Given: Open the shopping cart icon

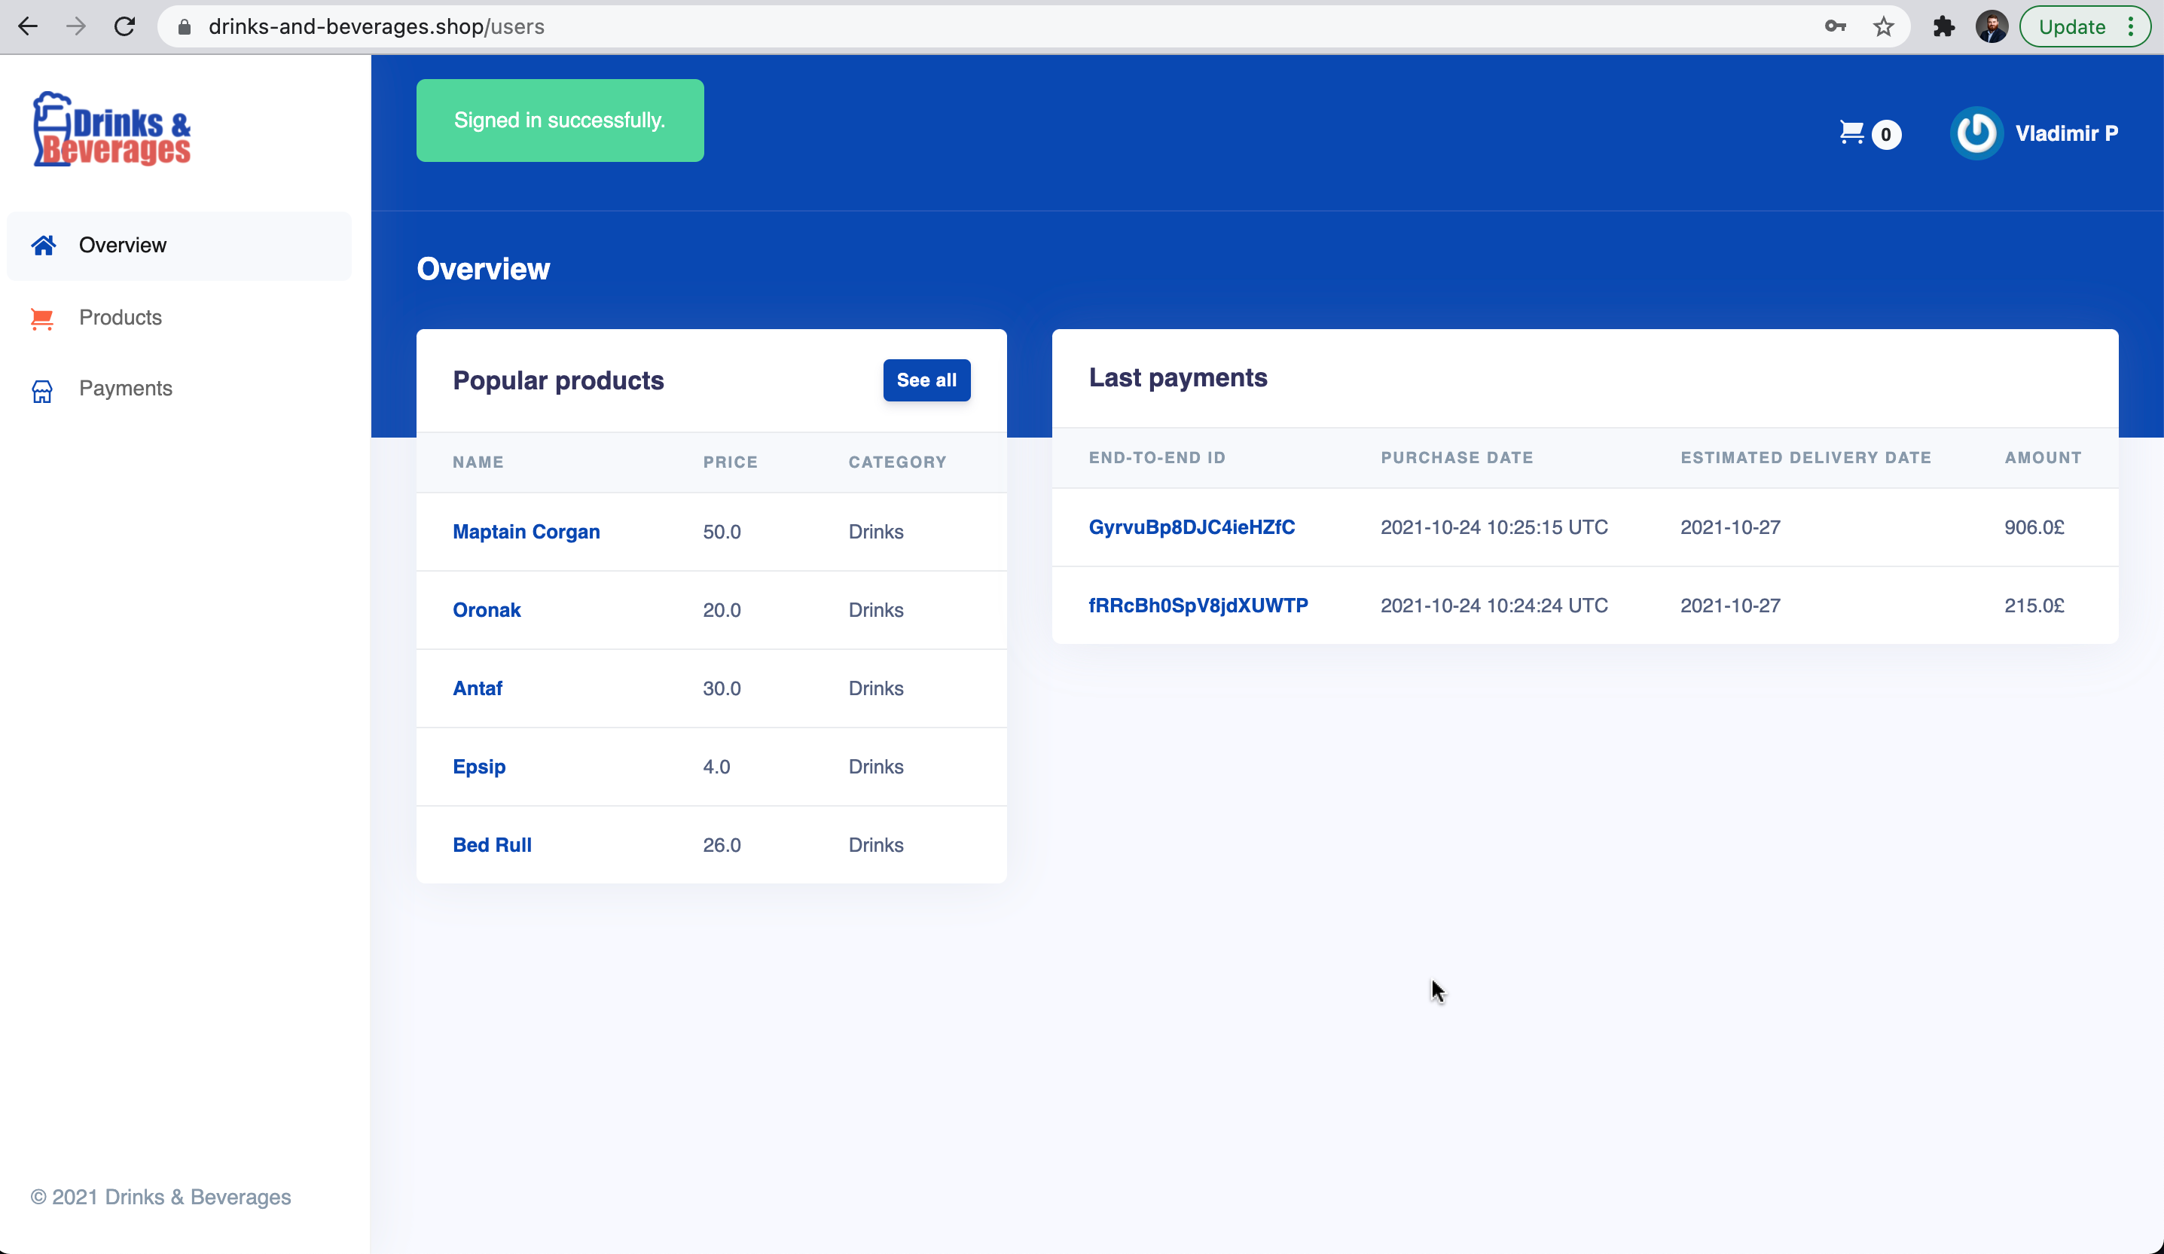Looking at the screenshot, I should click(1851, 133).
